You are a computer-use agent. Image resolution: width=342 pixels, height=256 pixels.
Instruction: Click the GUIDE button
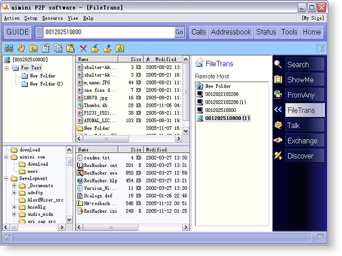18,32
